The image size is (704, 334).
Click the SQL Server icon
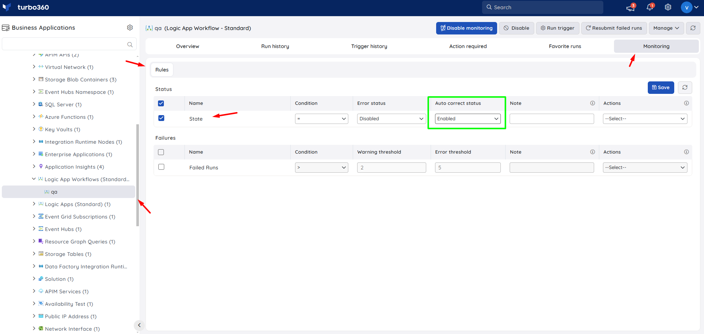click(41, 104)
